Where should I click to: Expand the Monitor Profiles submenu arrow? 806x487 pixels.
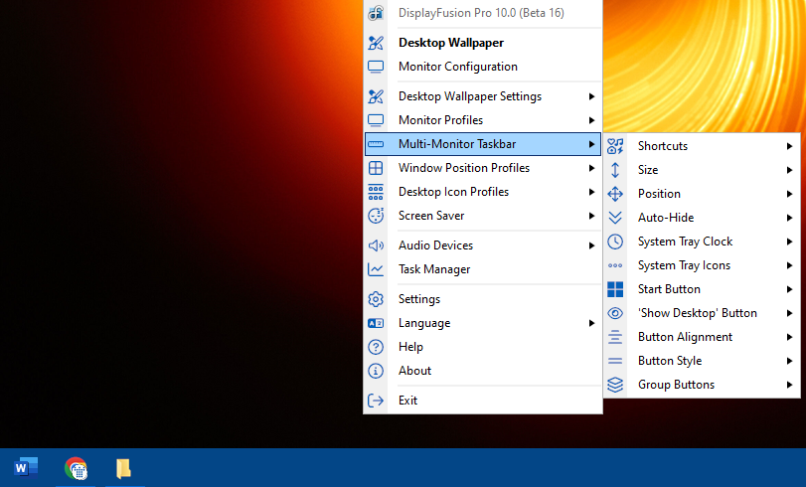591,120
